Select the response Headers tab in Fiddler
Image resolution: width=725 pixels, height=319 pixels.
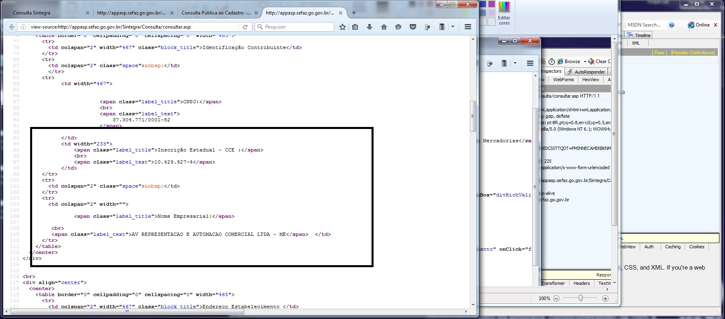point(582,283)
